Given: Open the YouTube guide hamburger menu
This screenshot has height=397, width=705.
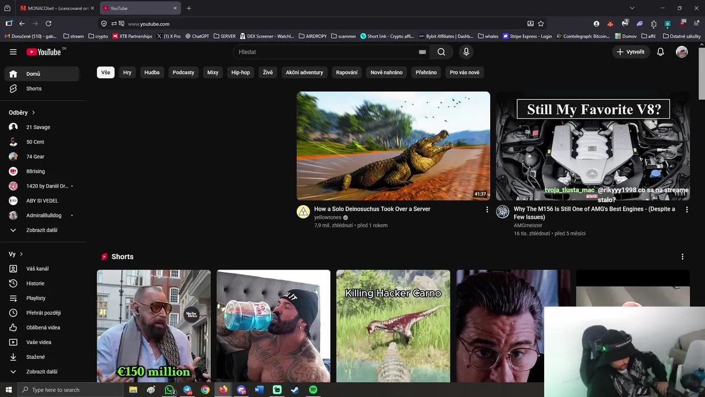Looking at the screenshot, I should point(13,52).
